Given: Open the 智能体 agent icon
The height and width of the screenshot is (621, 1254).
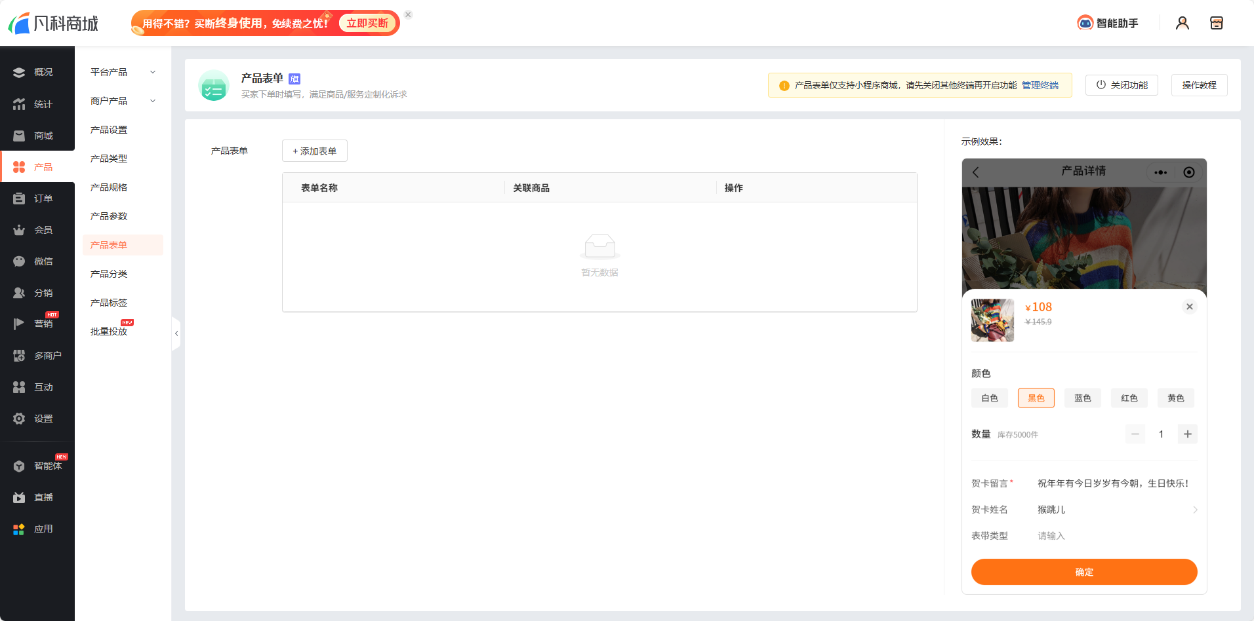Looking at the screenshot, I should [x=19, y=466].
